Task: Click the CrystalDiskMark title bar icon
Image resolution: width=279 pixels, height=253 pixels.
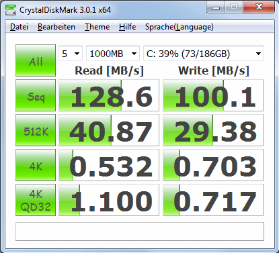Action: point(11,10)
